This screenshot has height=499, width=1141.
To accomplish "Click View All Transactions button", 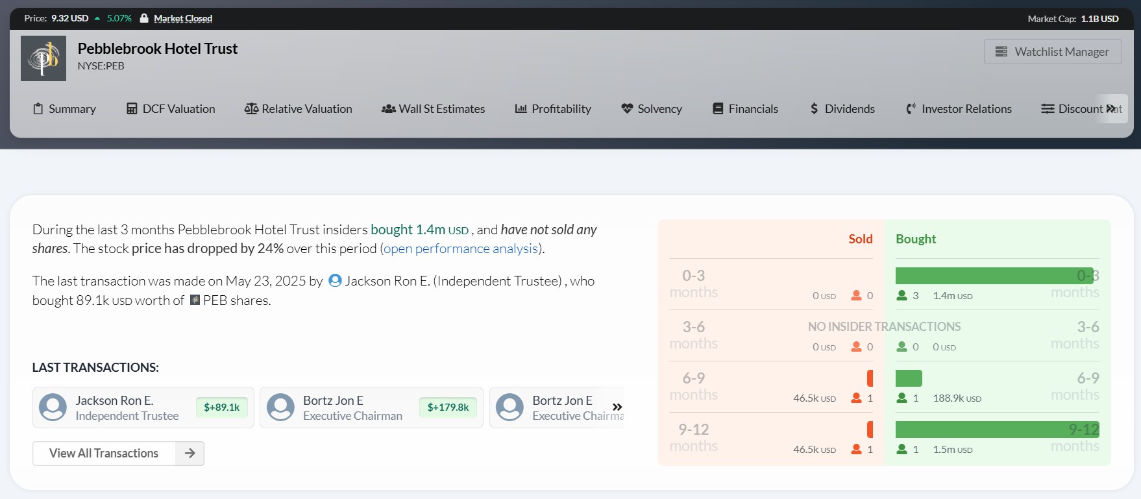I will coord(118,454).
